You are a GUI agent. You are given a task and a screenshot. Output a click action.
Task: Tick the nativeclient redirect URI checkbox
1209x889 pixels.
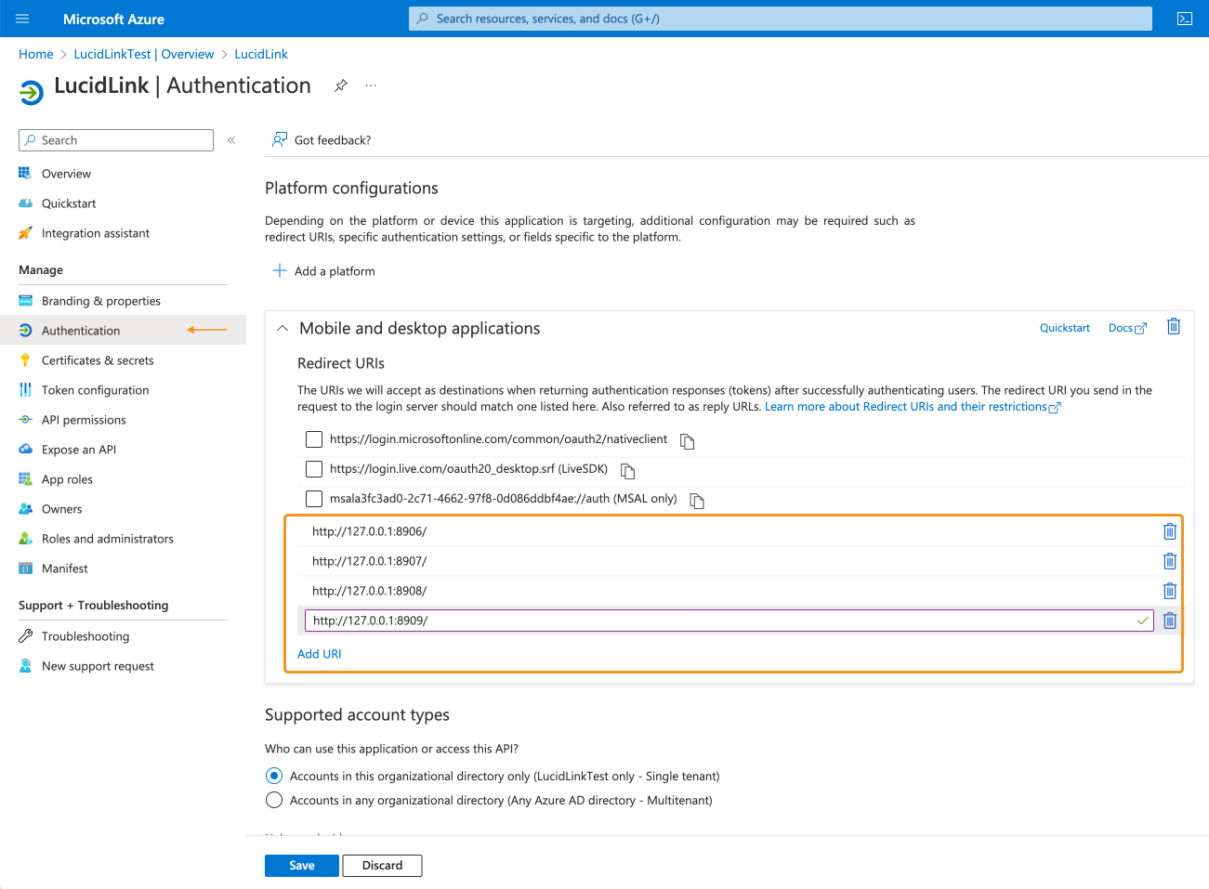pos(314,439)
